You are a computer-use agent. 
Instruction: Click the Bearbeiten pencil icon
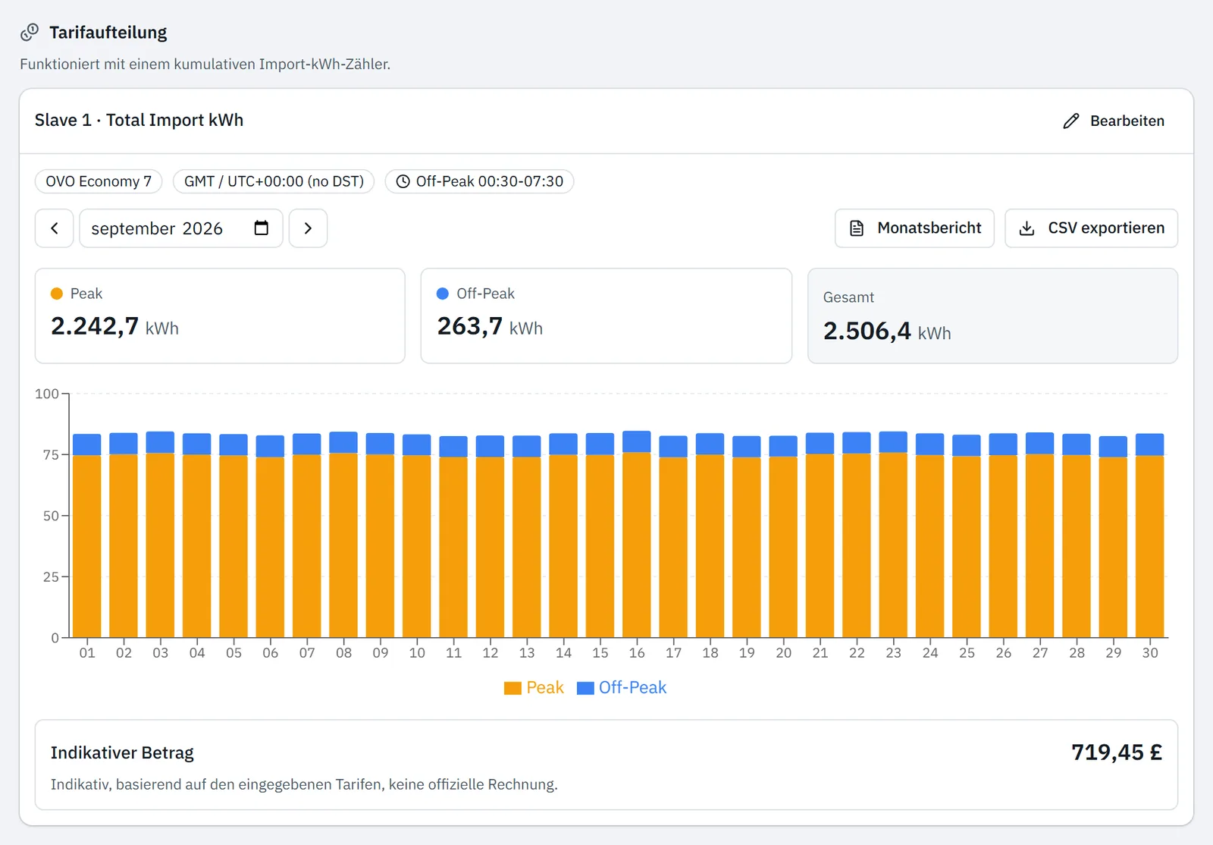(x=1070, y=121)
